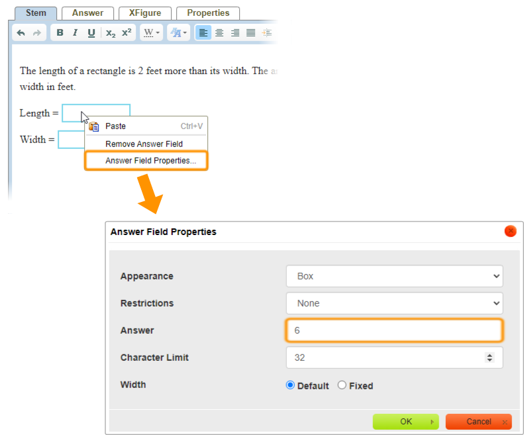
Task: Select the Fixed width radio button
Action: coord(342,385)
